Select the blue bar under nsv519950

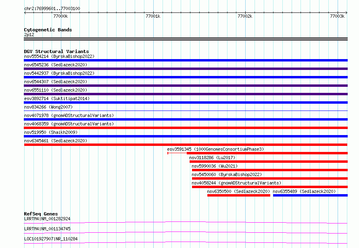point(186,136)
